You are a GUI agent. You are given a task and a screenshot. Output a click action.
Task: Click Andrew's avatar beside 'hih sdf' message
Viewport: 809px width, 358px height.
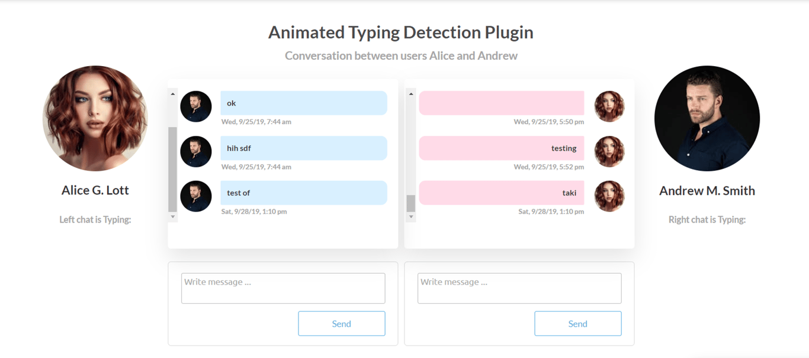(x=196, y=151)
